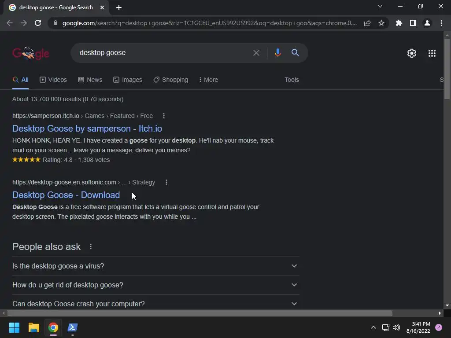This screenshot has height=338, width=451.
Task: Click the scroll down arrow
Action: point(447,305)
